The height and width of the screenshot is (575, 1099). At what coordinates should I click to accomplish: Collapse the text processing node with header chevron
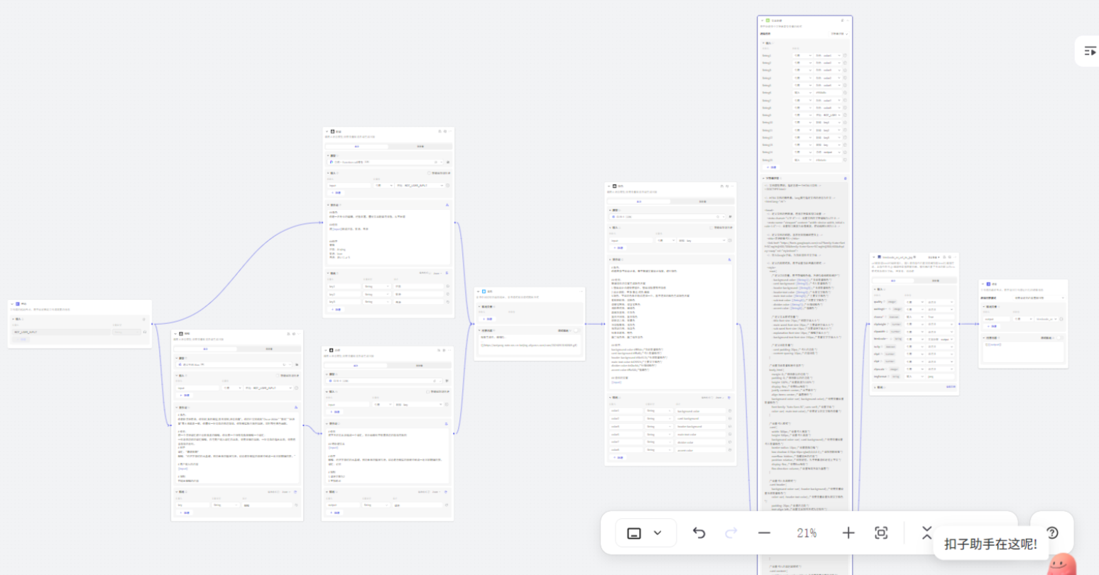(762, 21)
